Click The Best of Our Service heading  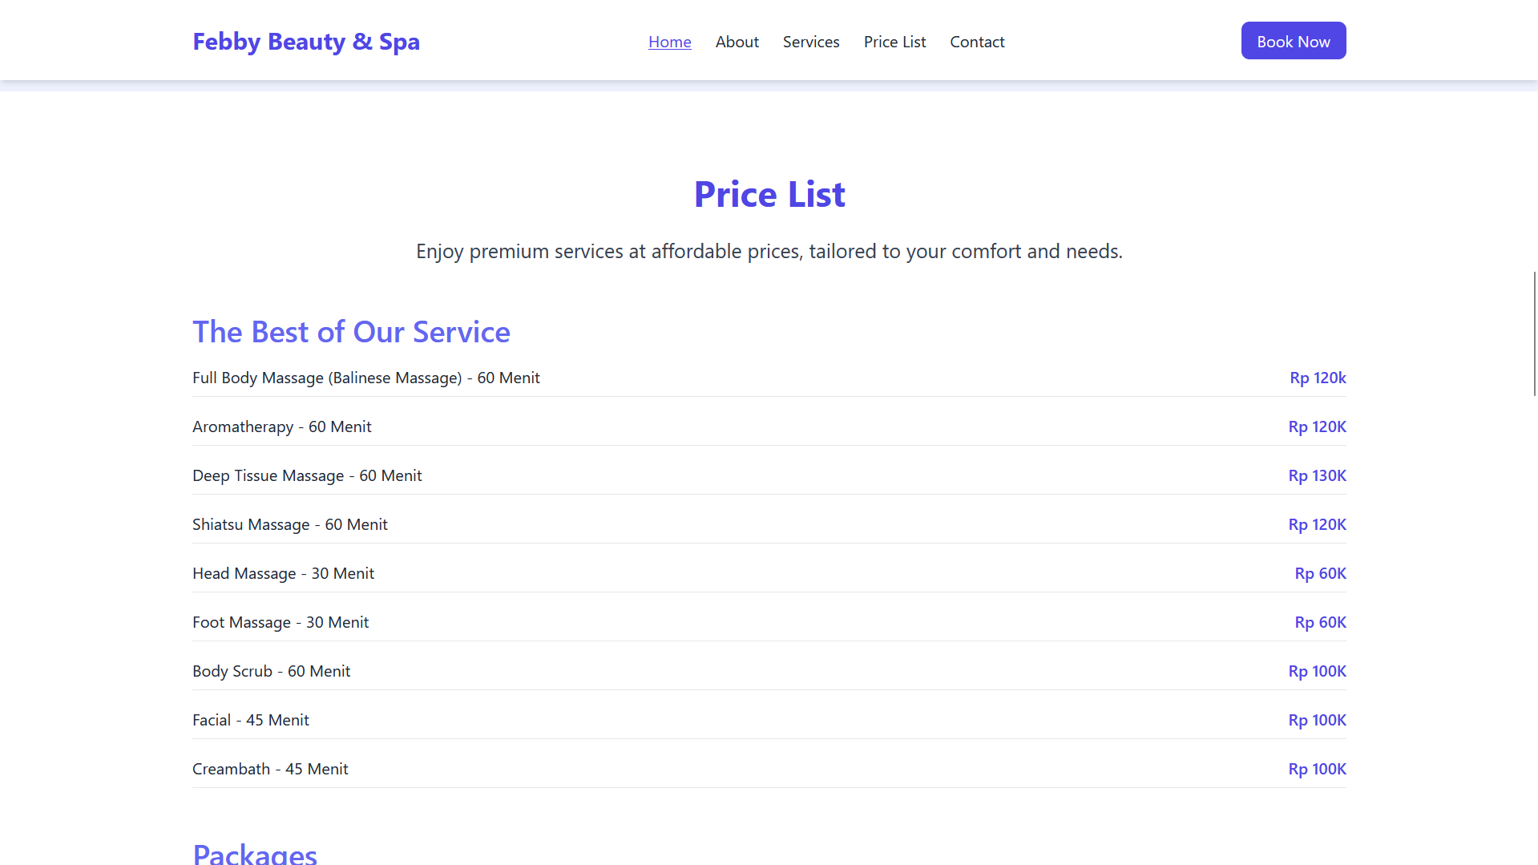(351, 332)
